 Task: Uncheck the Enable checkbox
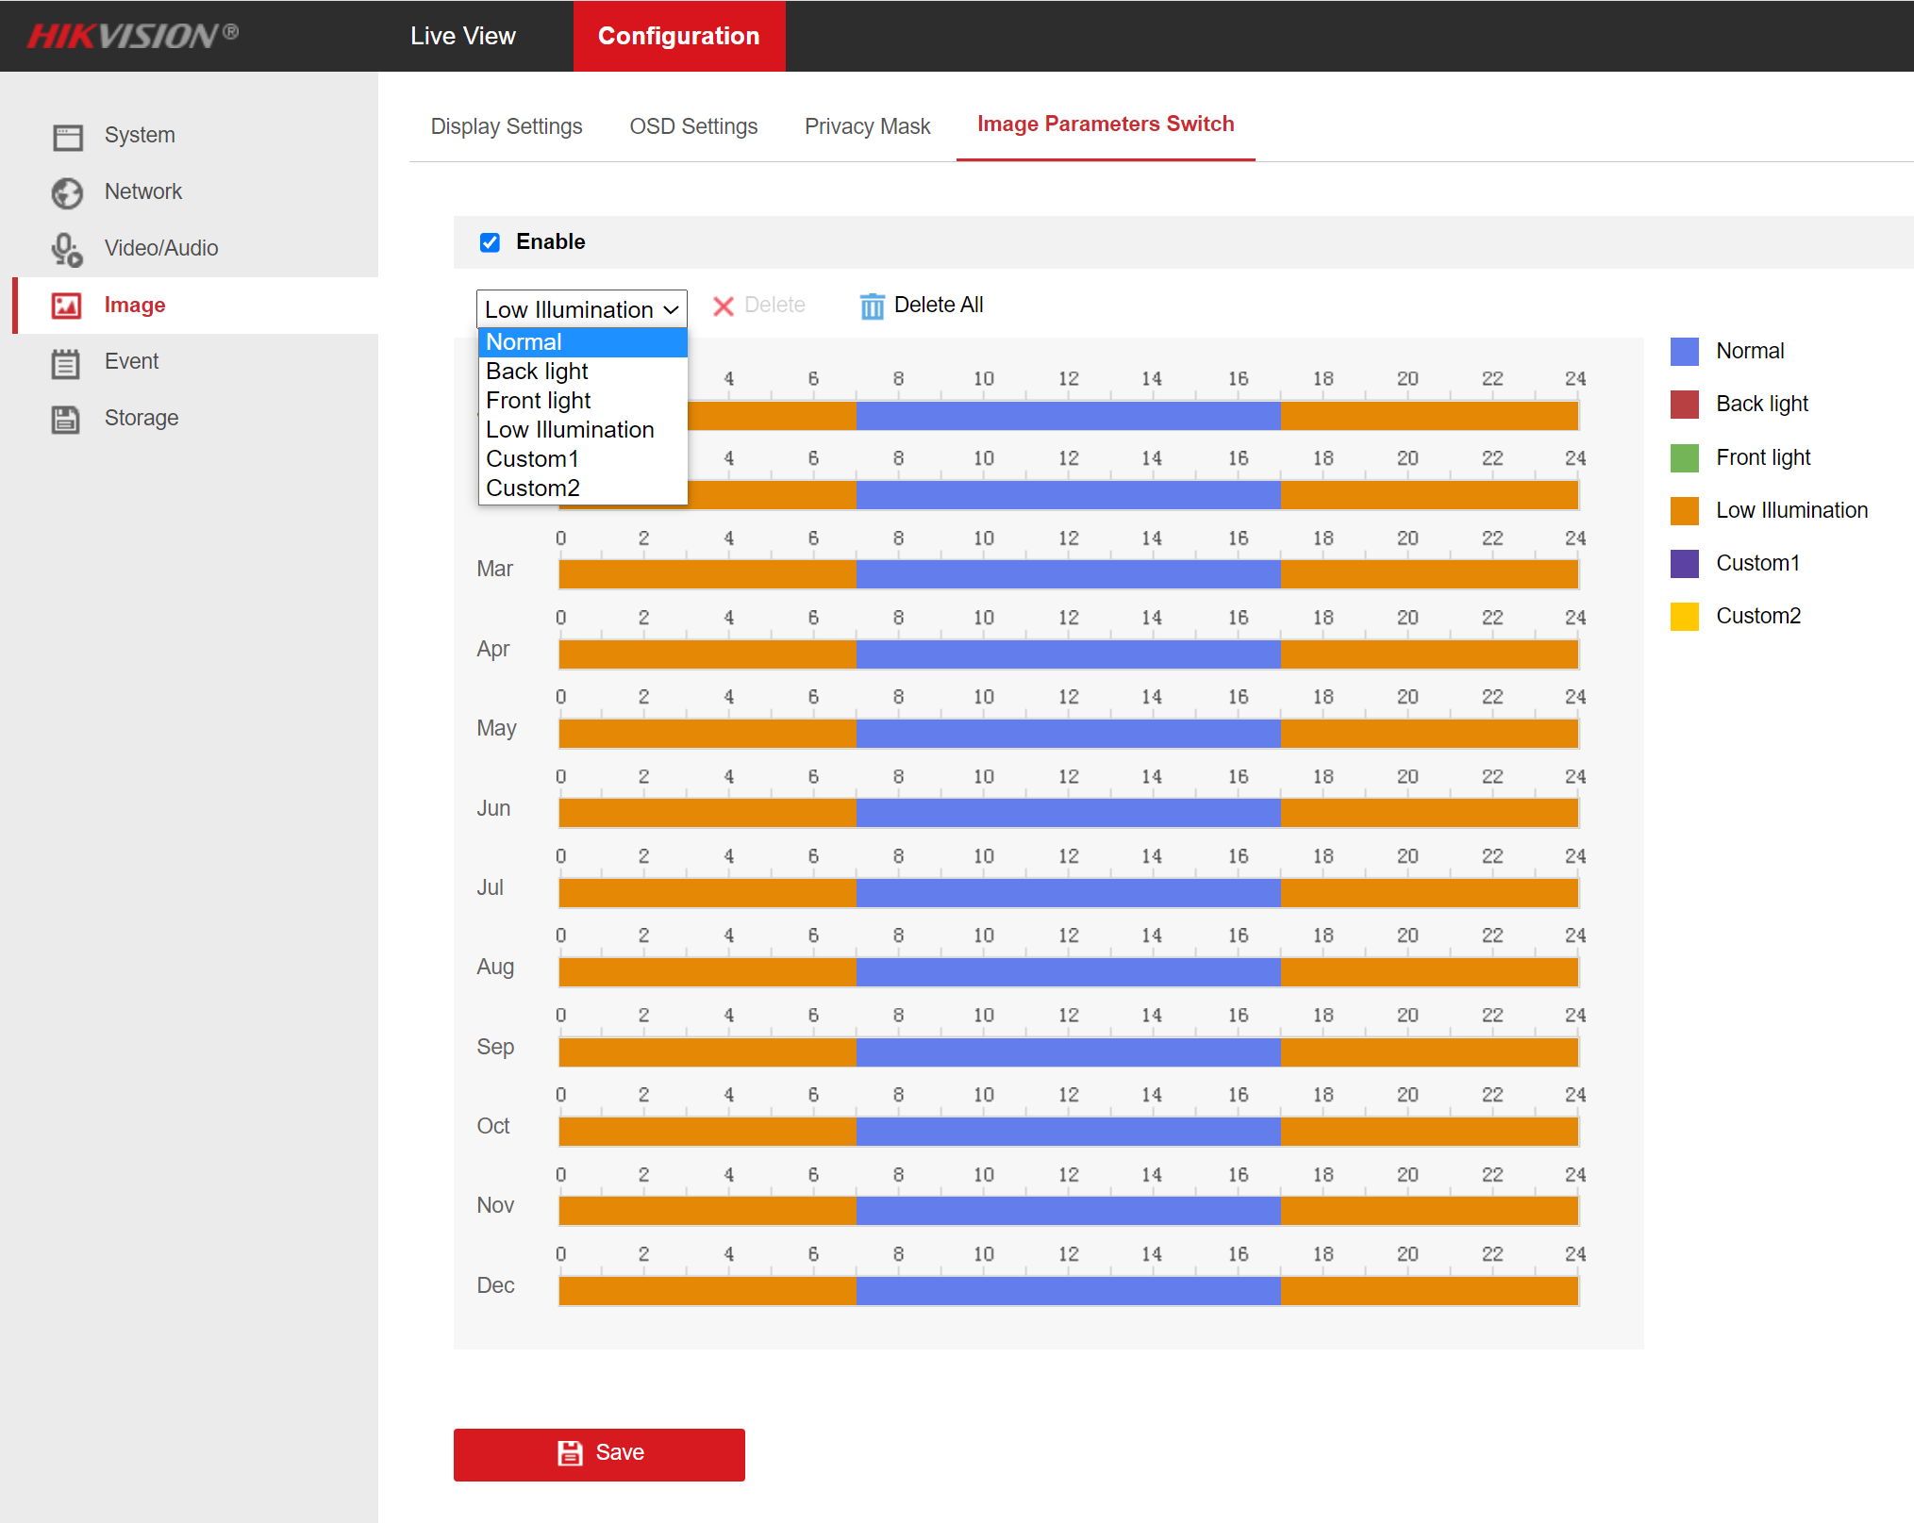(x=490, y=242)
